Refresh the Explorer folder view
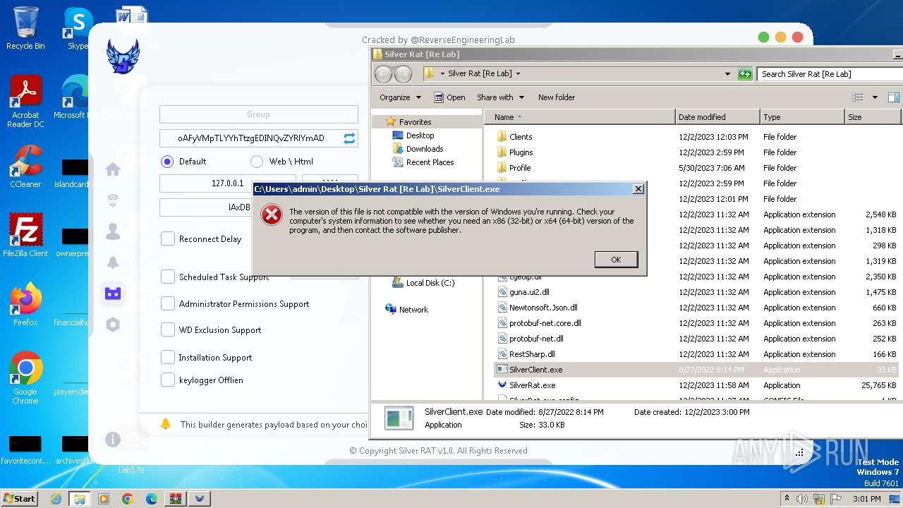Viewport: 903px width, 508px height. click(745, 73)
